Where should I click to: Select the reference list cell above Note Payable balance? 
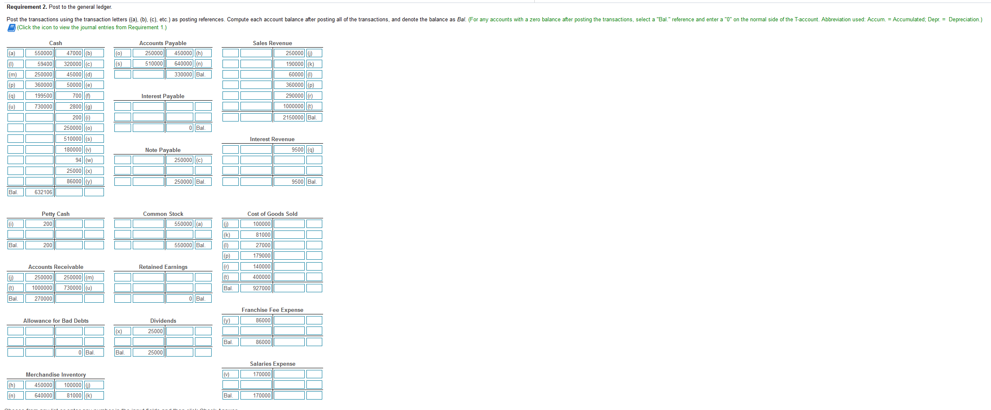point(204,170)
